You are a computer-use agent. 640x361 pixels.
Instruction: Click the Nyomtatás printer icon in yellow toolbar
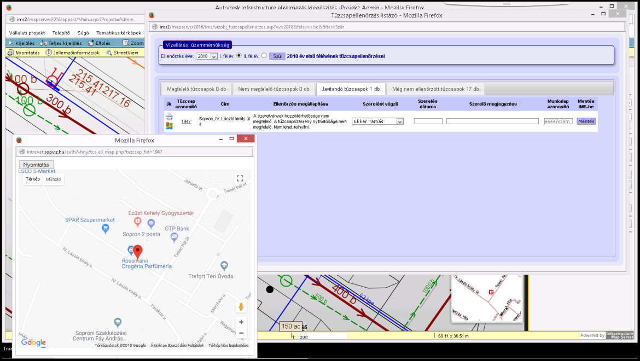11,53
